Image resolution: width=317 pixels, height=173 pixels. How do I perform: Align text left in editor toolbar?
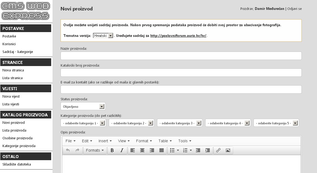133,150
